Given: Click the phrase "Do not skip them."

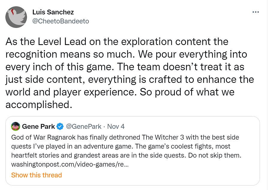Looking at the screenshot, I should pos(220,156).
